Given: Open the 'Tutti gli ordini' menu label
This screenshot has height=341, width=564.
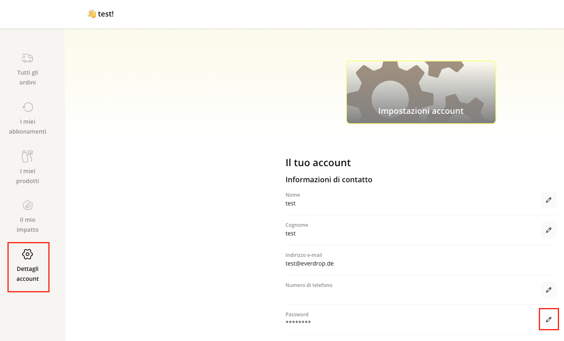Looking at the screenshot, I should pos(28,78).
